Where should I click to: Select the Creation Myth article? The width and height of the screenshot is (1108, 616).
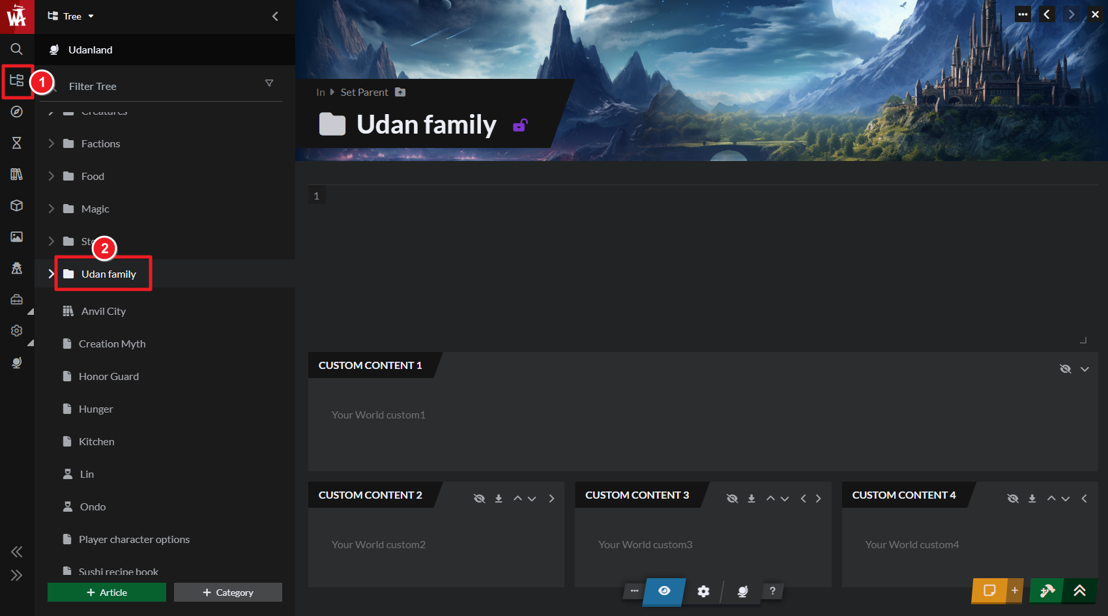point(112,344)
